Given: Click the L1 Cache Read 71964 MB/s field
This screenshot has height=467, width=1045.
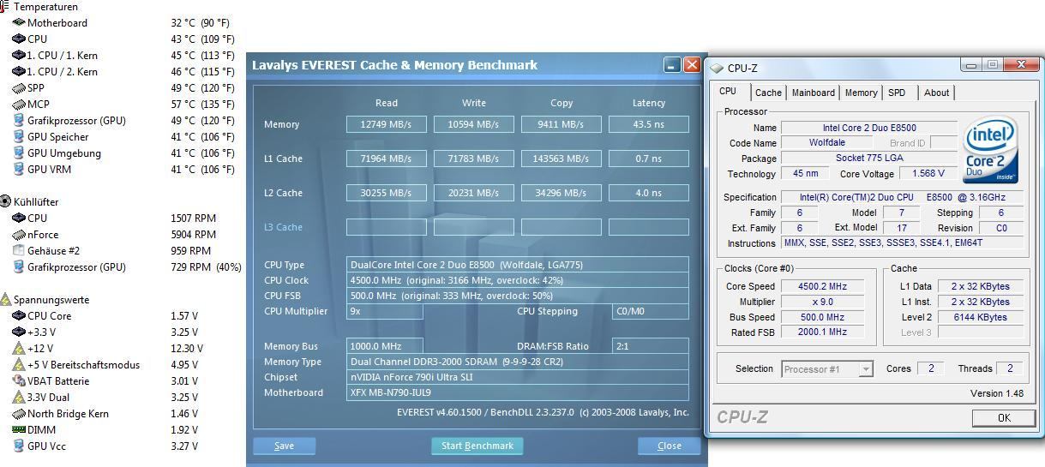Looking at the screenshot, I should coord(386,159).
